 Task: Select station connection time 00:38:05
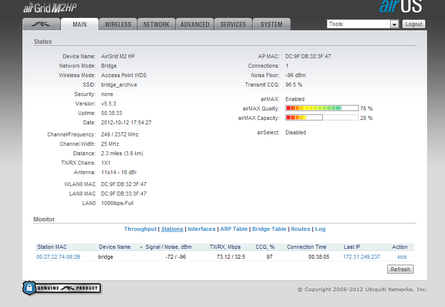pyautogui.click(x=319, y=257)
